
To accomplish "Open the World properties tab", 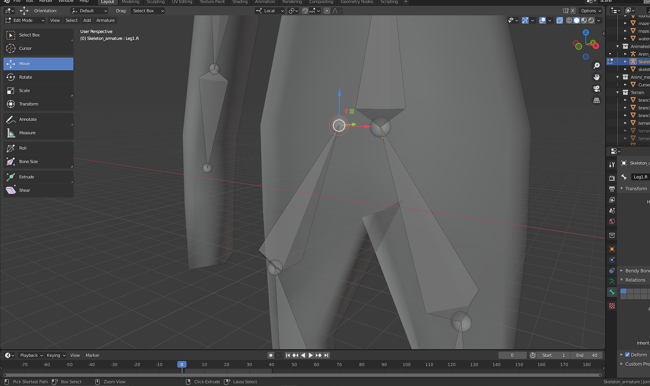I will tap(612, 221).
